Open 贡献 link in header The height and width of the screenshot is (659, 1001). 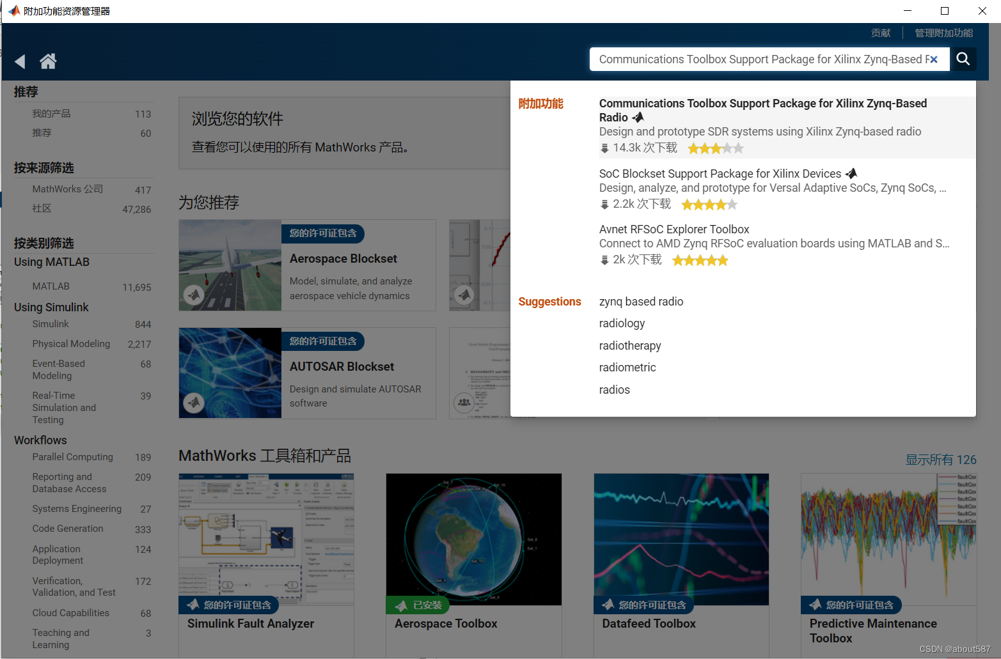click(881, 33)
